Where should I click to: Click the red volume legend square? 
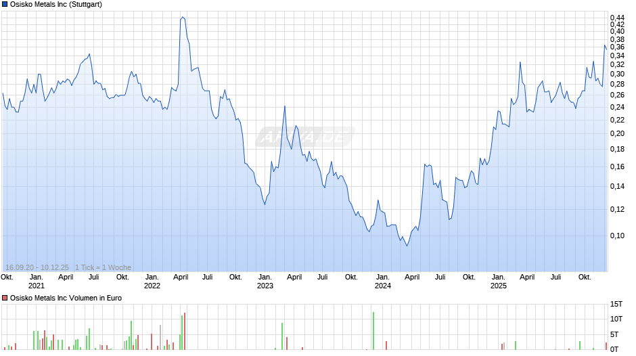coord(5,298)
